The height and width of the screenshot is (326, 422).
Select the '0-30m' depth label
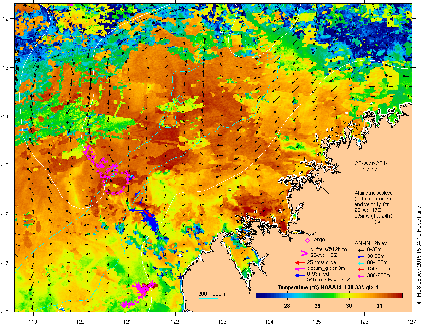374,250
